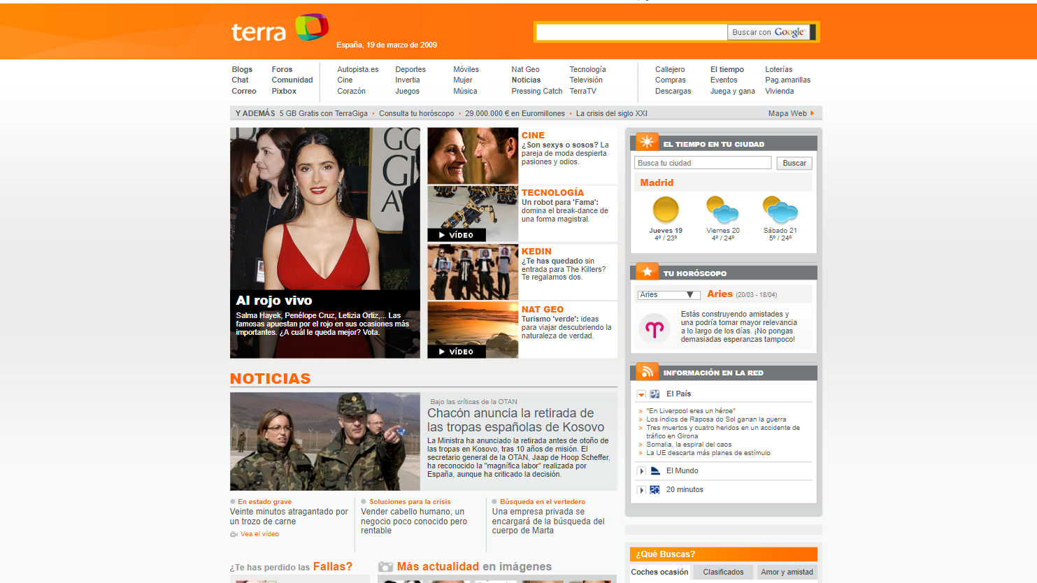The height and width of the screenshot is (583, 1037).
Task: Collapse the El País news section
Action: point(641,395)
